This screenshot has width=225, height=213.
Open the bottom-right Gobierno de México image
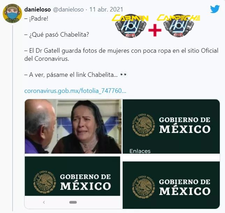pyautogui.click(x=171, y=185)
